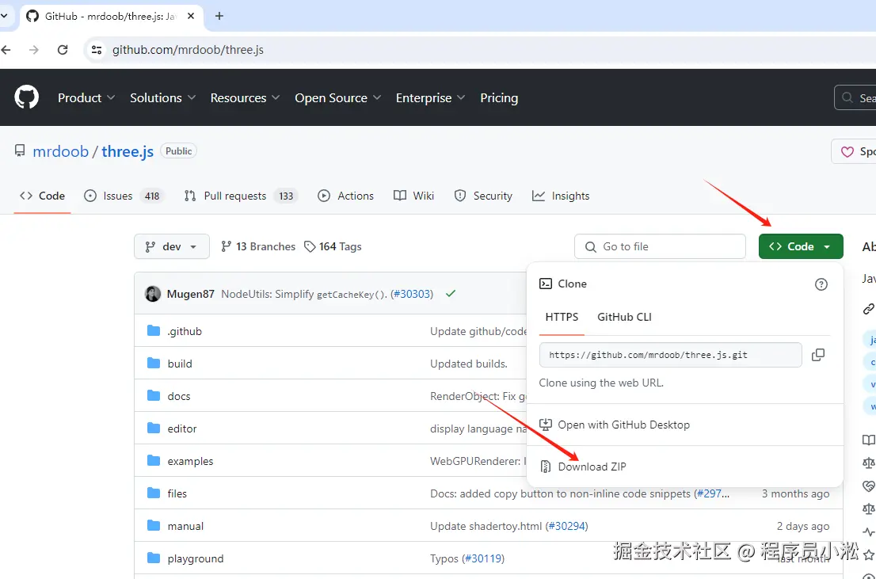Click the Docs copy button commit message
Image resolution: width=876 pixels, height=579 pixels.
[x=560, y=493]
